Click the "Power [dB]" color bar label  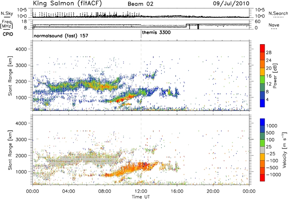coord(275,76)
